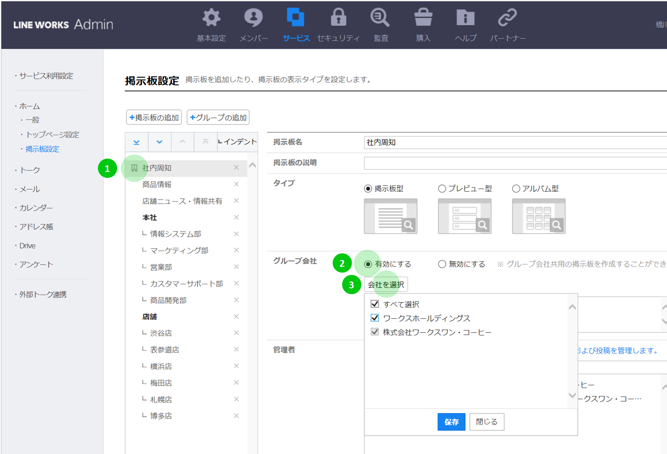This screenshot has height=454, width=667.
Task: Select the プレビュー型 radio button
Action: tap(442, 189)
